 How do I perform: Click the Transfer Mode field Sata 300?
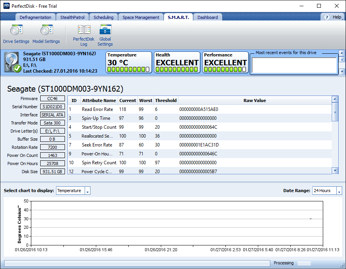click(53, 123)
